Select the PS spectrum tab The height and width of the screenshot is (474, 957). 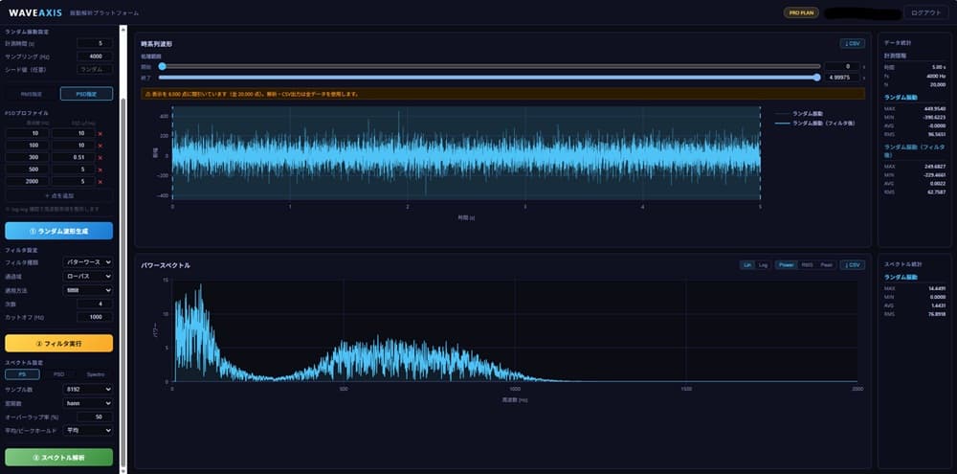pyautogui.click(x=22, y=374)
